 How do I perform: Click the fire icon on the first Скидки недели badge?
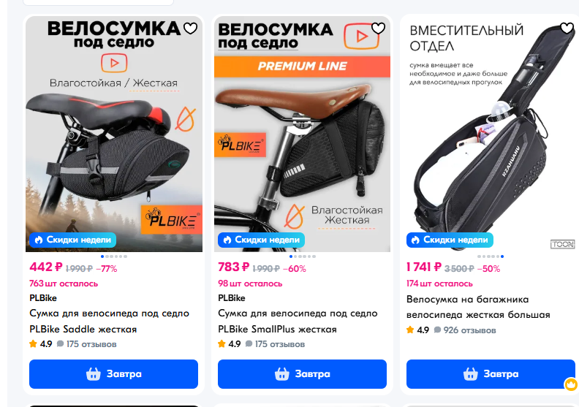(39, 240)
